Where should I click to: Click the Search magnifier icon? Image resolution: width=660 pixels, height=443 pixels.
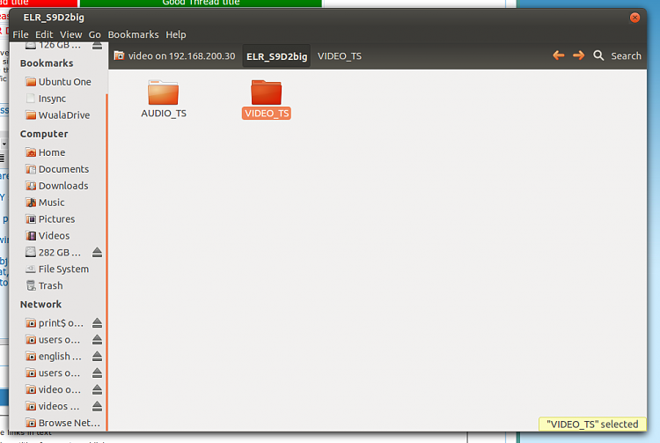(x=598, y=55)
